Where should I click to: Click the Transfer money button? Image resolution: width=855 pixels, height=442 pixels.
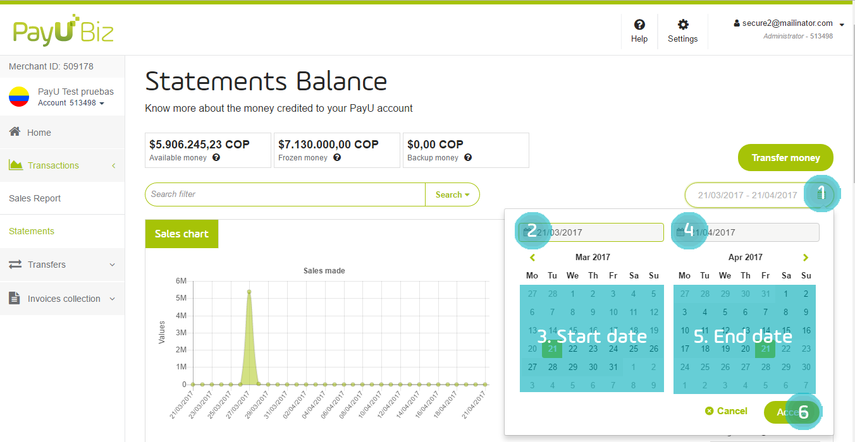[x=785, y=158]
